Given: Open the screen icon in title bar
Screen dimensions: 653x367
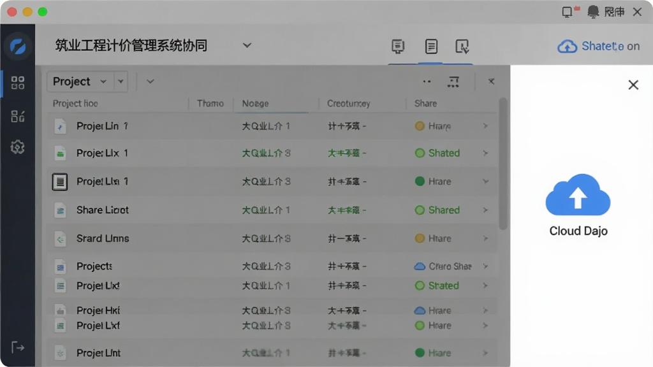Looking at the screenshot, I should (x=567, y=11).
